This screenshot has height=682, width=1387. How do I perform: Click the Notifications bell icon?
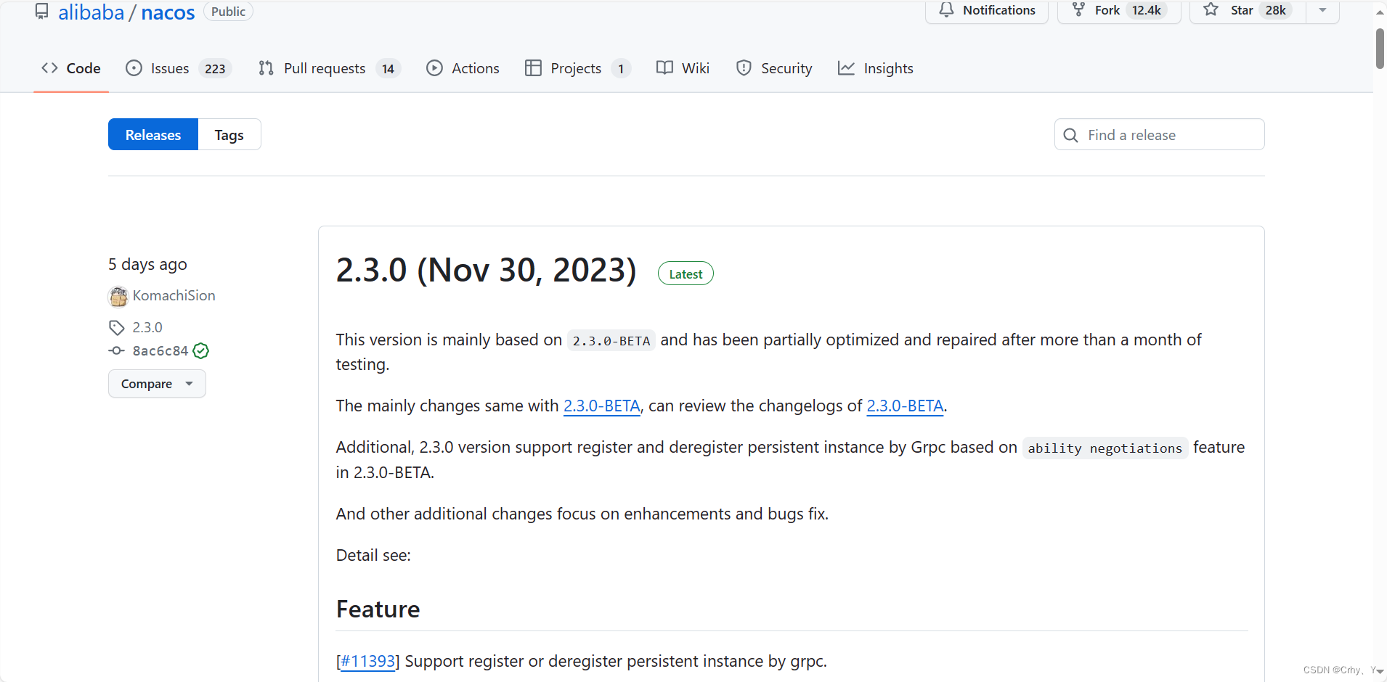(946, 10)
